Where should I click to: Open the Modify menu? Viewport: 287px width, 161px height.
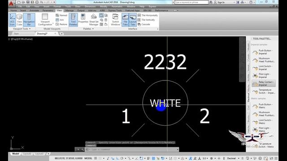tap(104, 7)
